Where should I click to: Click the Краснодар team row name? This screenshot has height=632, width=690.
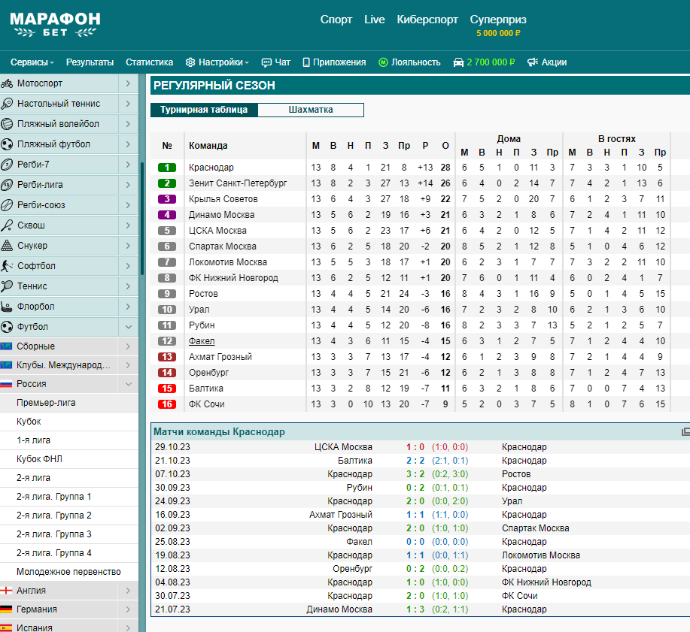211,168
